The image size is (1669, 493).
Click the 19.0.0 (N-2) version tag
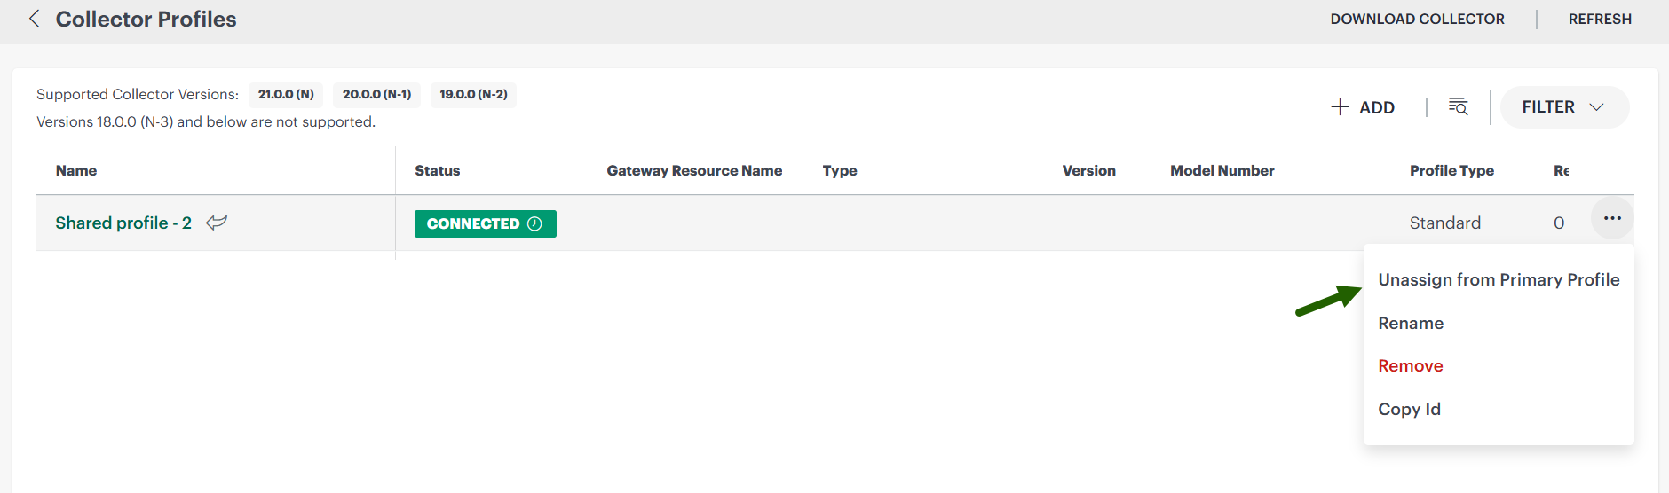pos(473,94)
